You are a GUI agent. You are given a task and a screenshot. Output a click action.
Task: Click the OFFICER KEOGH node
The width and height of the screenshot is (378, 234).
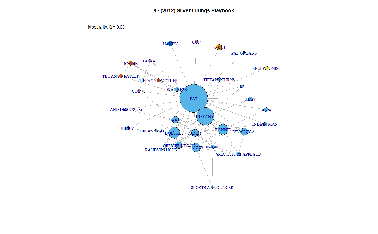[179, 145]
